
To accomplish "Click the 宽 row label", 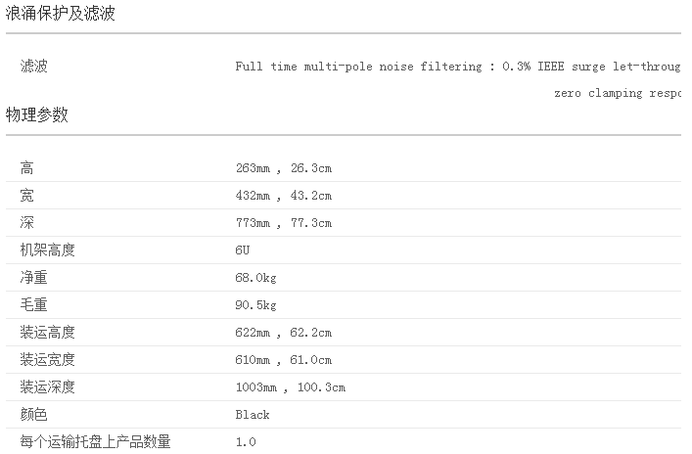I will point(27,196).
